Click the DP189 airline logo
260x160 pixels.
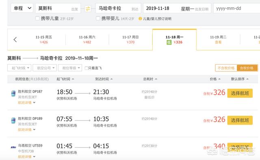click(x=13, y=121)
